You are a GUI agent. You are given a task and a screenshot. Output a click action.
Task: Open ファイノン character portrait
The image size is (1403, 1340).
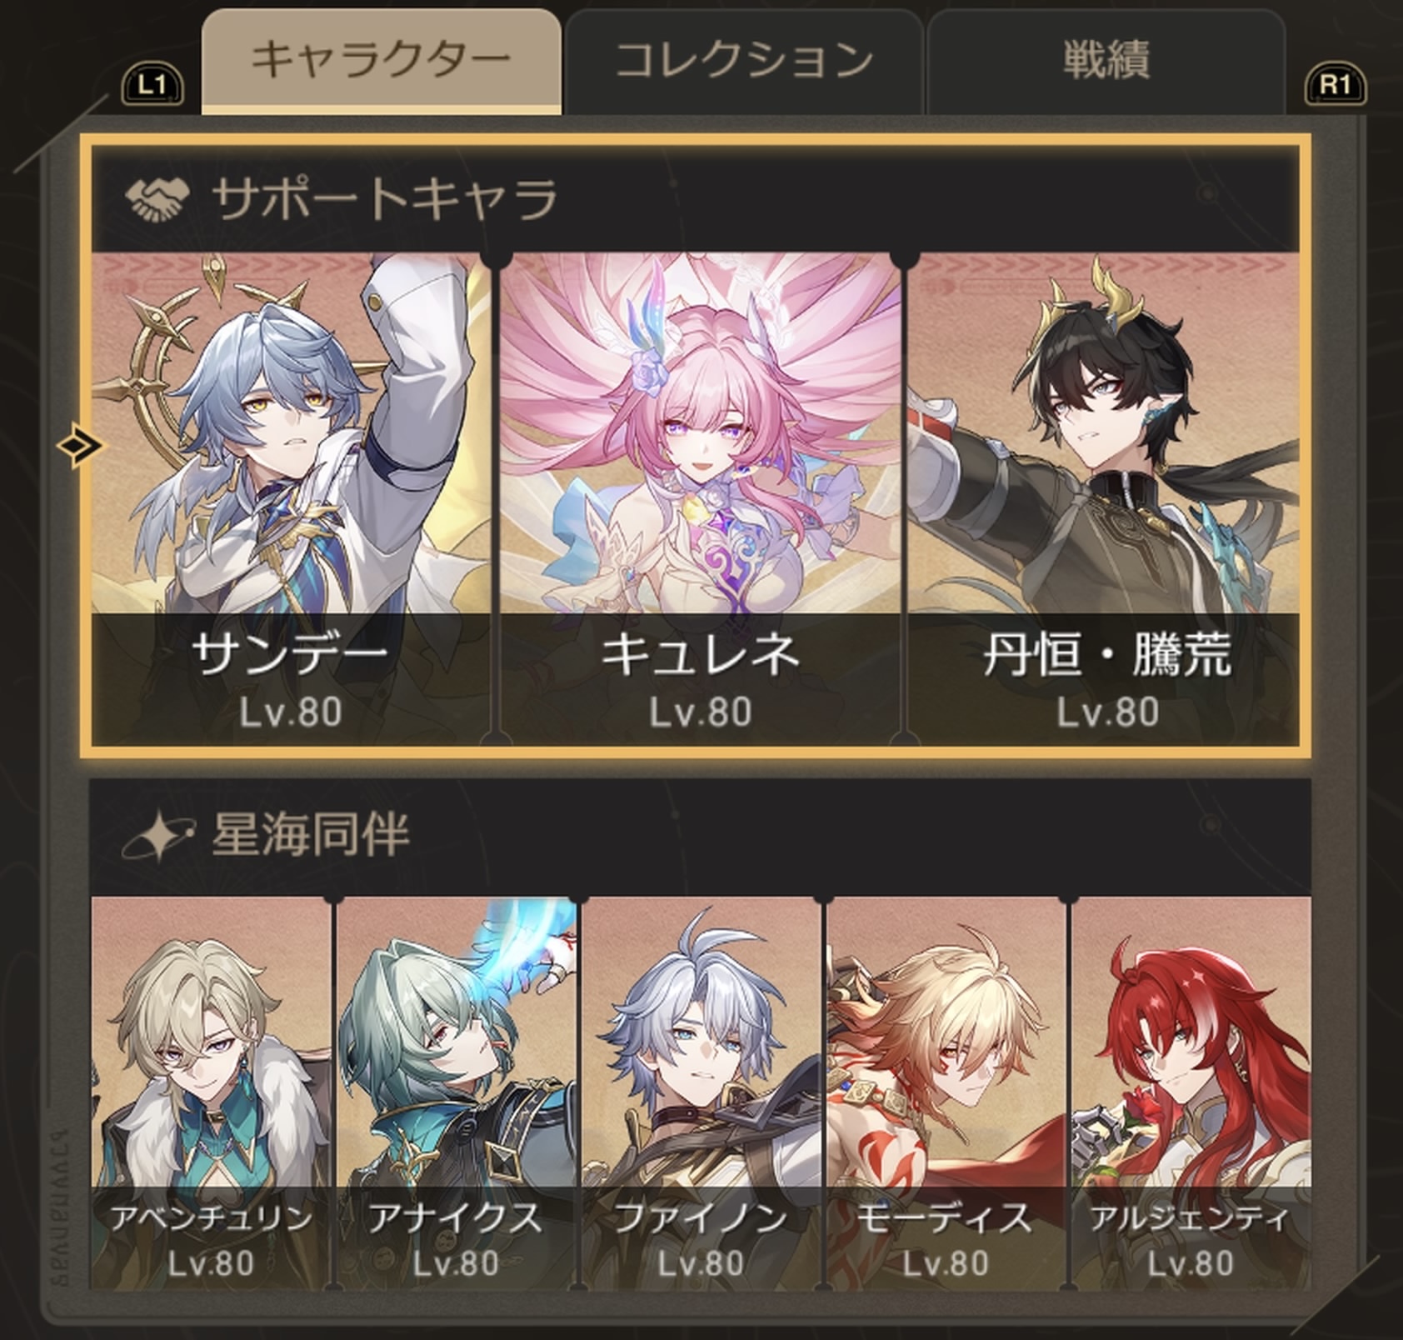click(701, 1092)
